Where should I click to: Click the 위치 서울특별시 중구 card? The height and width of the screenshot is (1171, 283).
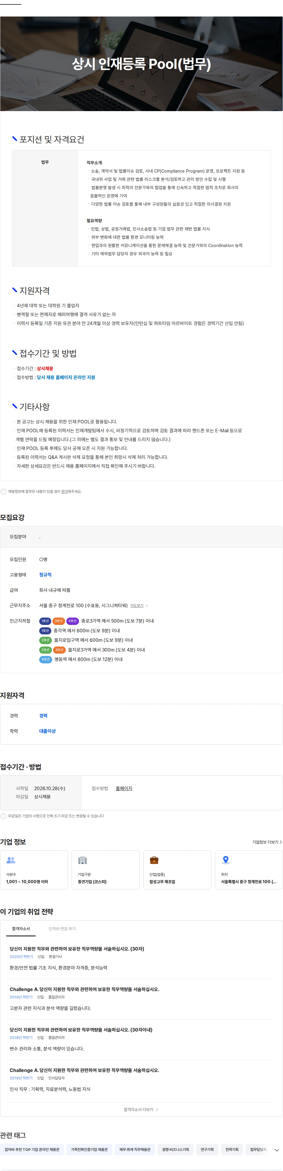pyautogui.click(x=249, y=870)
